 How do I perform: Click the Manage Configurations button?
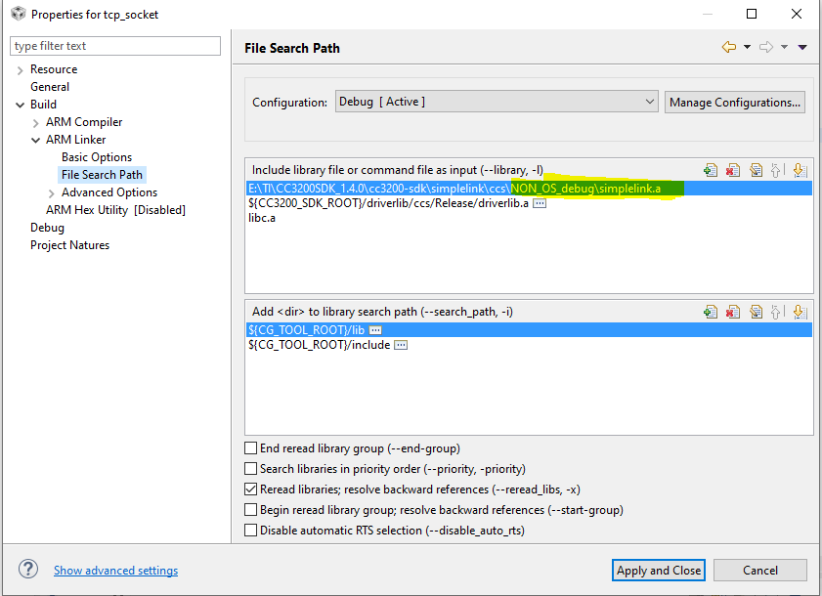coord(735,102)
